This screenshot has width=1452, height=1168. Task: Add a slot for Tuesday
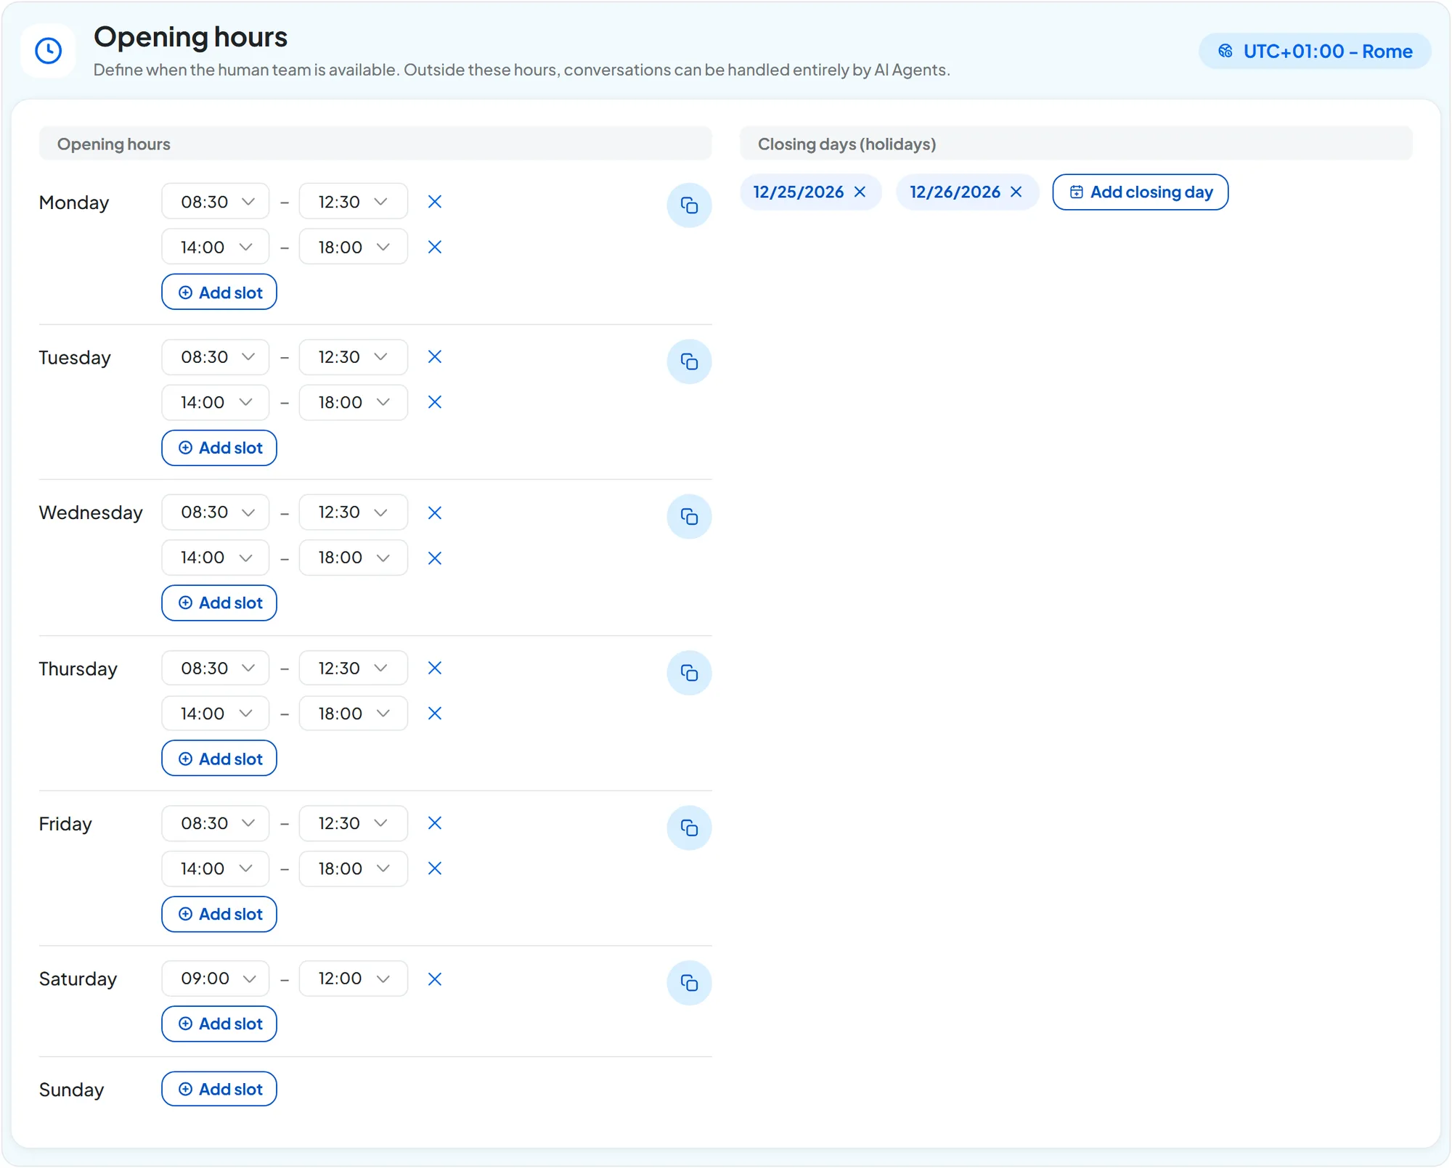(219, 448)
